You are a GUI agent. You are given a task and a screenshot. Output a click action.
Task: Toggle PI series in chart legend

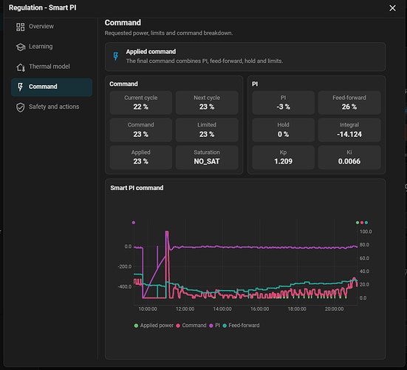(215, 326)
